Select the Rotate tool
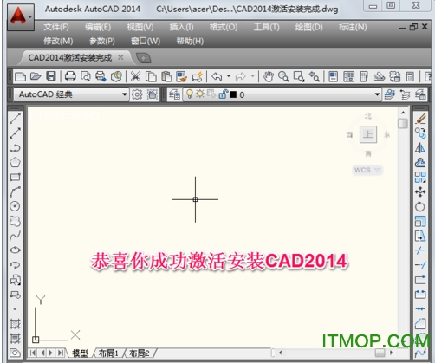 pyautogui.click(x=420, y=206)
